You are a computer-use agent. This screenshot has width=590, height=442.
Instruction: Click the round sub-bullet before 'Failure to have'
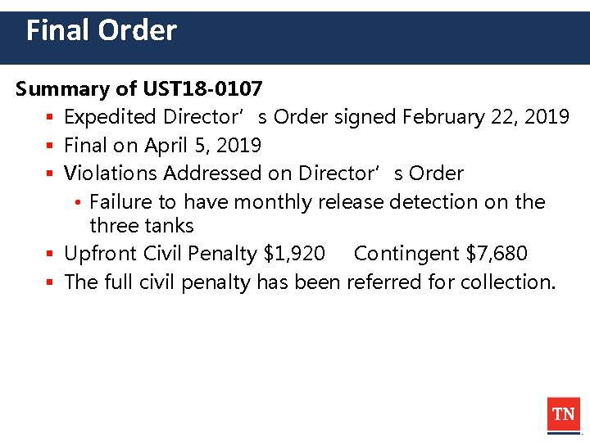click(78, 203)
